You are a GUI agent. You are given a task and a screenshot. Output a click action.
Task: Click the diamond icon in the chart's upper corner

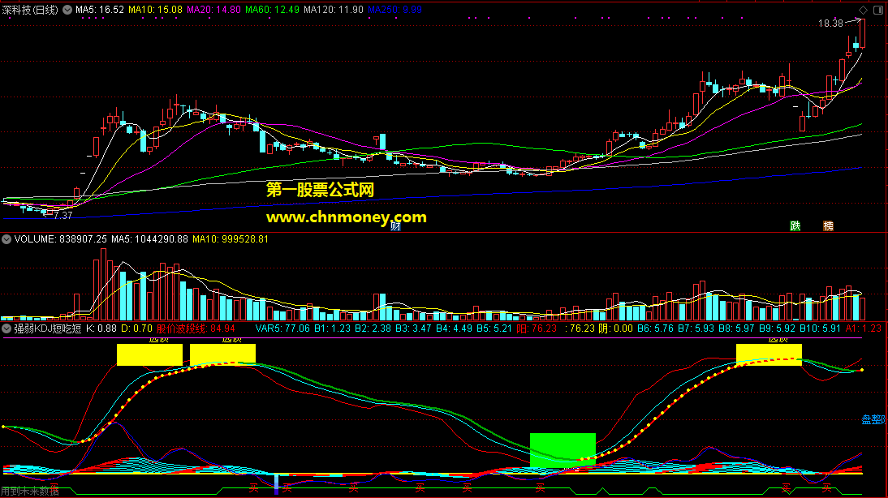point(863,11)
